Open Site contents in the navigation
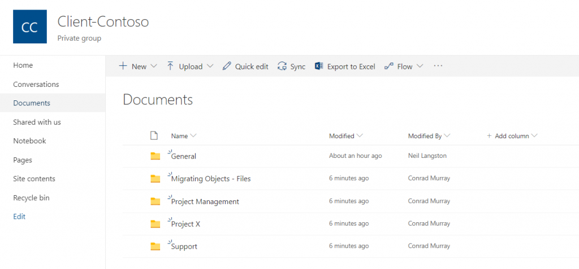The image size is (579, 269). (x=53, y=179)
